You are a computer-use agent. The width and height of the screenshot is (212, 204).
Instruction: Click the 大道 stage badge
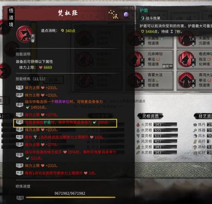(19, 173)
